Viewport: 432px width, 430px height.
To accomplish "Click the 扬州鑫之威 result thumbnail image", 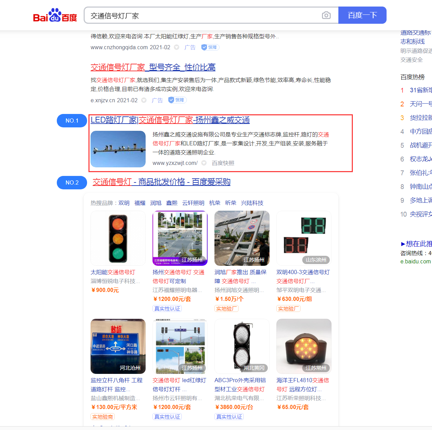I will (x=118, y=149).
